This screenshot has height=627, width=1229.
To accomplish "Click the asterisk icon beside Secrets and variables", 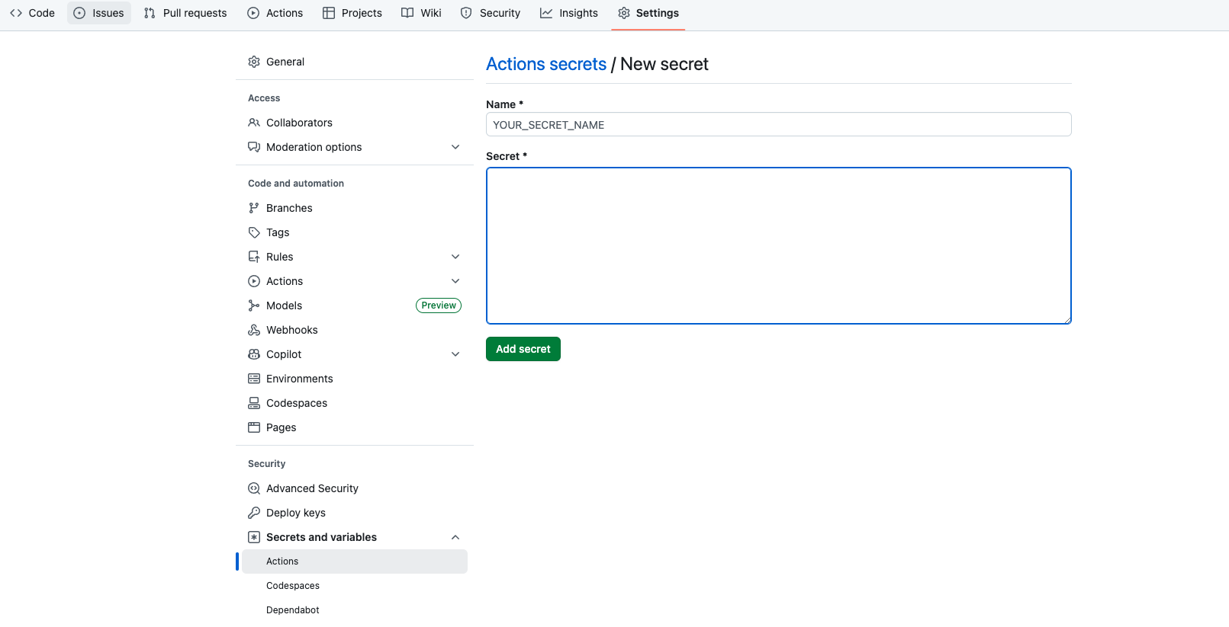I will click(x=254, y=537).
